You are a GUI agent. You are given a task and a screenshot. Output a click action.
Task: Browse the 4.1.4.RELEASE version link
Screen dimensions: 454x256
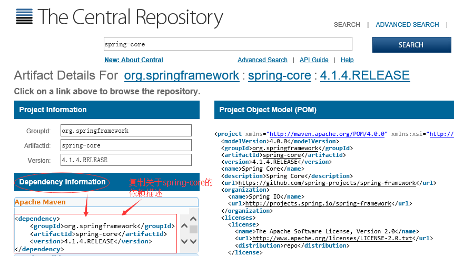pyautogui.click(x=365, y=75)
